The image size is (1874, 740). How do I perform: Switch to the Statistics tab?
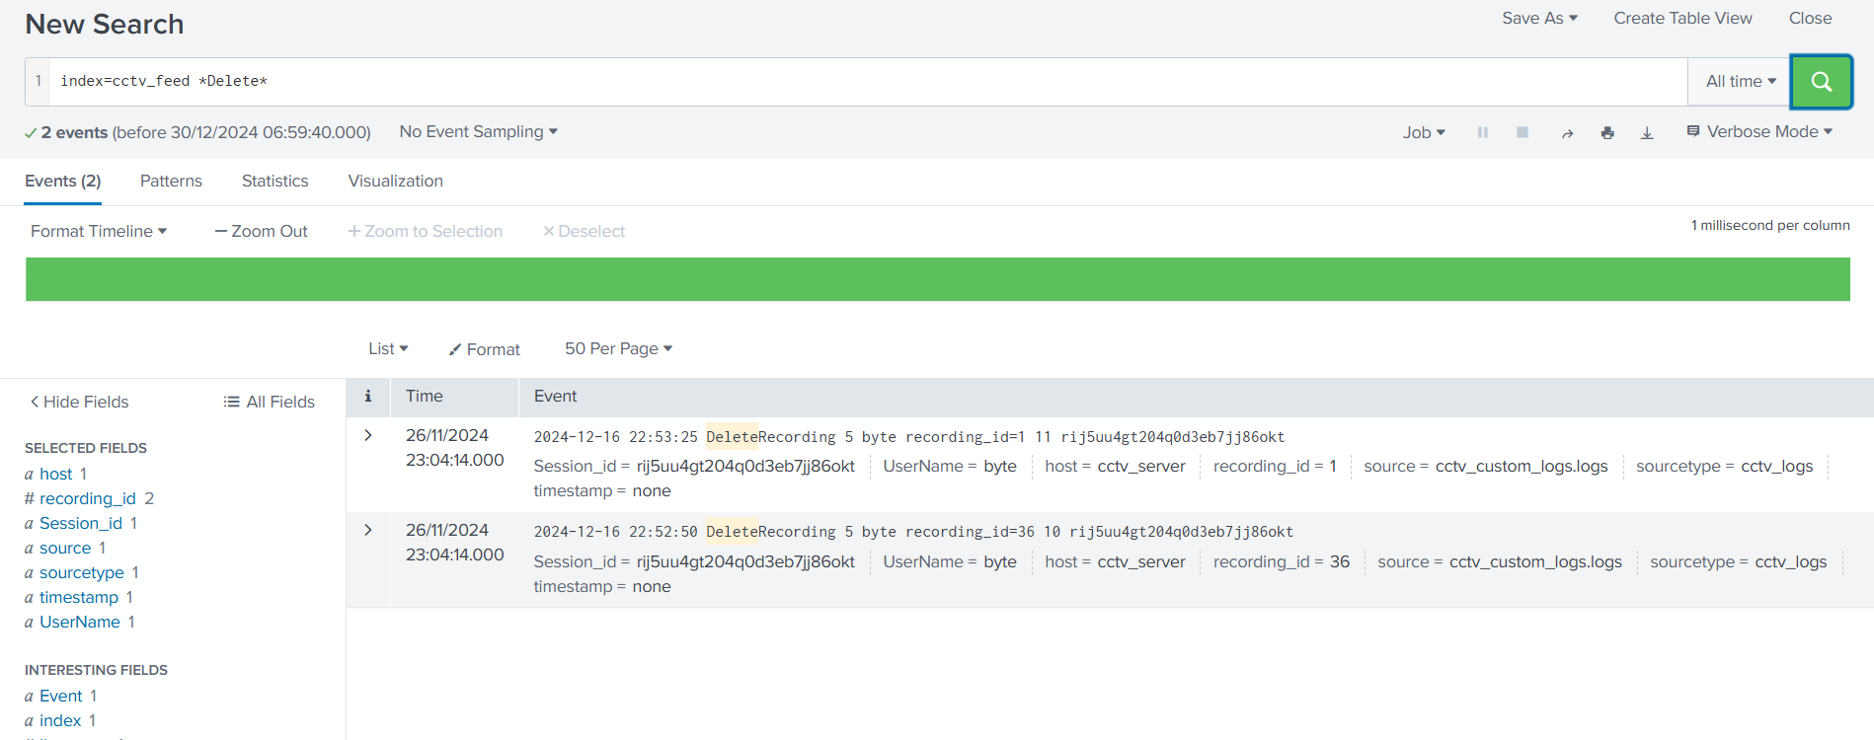274,181
